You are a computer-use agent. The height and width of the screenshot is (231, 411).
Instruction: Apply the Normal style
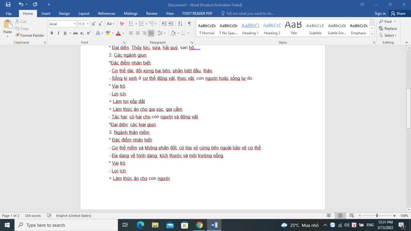coord(207,28)
